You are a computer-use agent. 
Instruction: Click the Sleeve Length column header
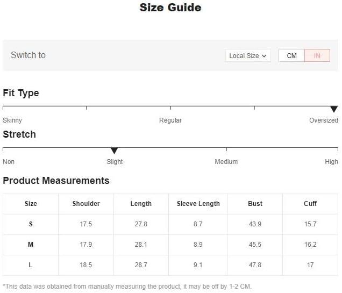click(x=198, y=204)
